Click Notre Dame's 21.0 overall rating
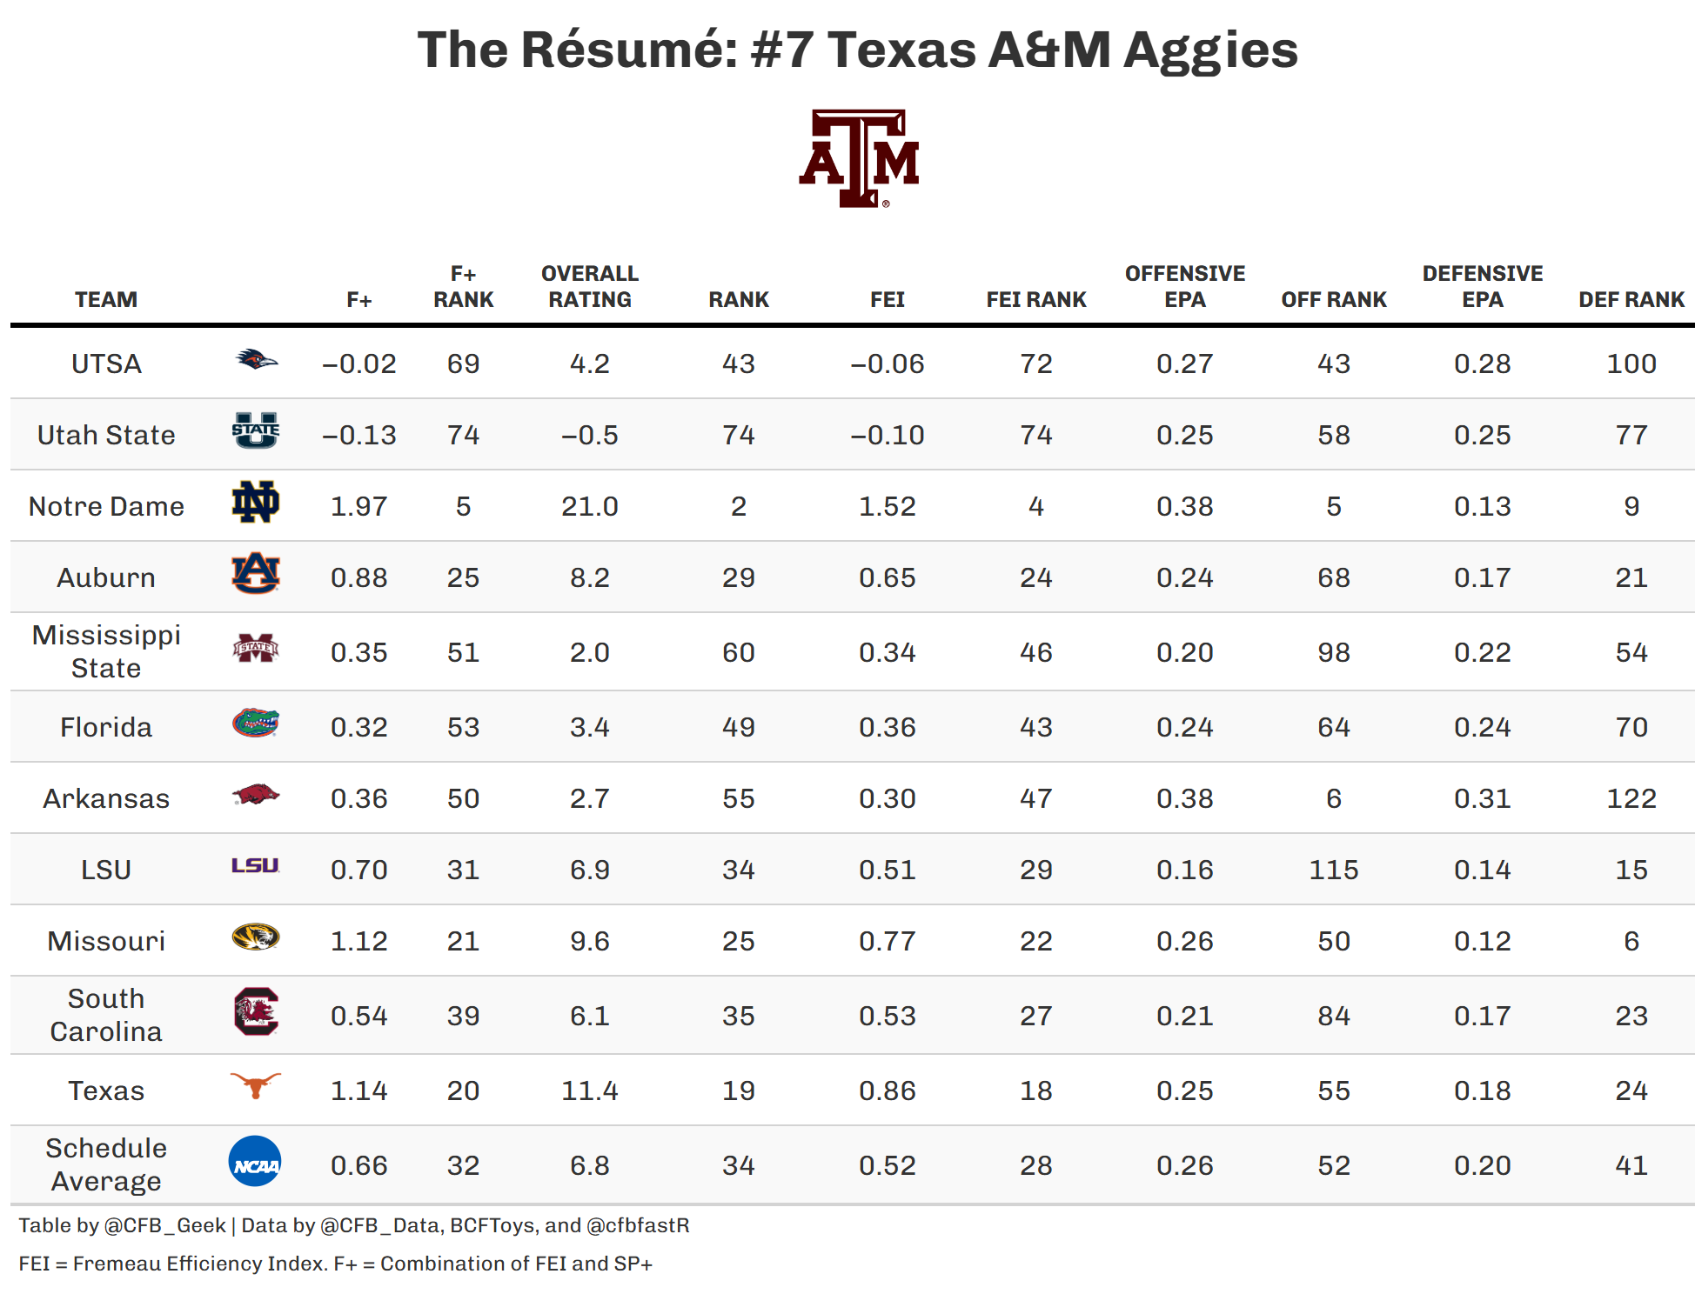This screenshot has width=1695, height=1294. [x=589, y=506]
